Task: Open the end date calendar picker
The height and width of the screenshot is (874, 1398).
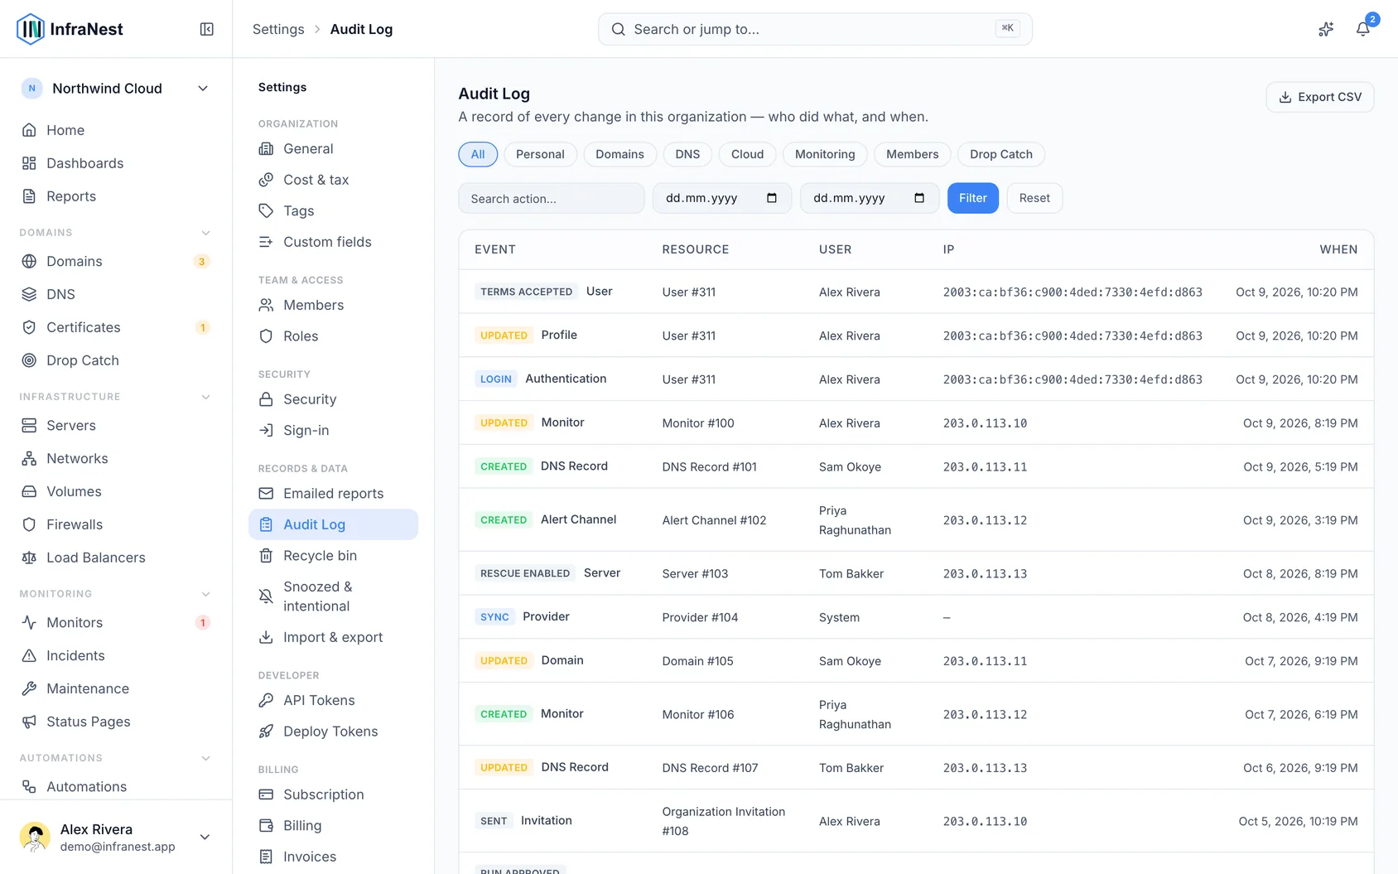Action: (919, 198)
